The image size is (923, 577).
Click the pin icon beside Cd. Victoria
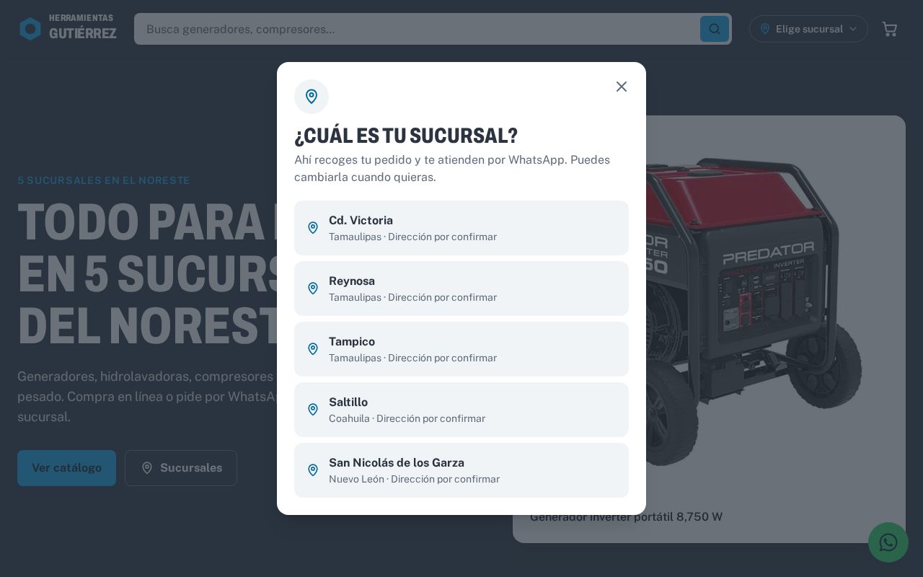(x=313, y=228)
